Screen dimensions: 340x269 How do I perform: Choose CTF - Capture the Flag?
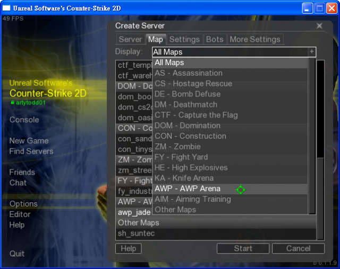tap(230, 115)
